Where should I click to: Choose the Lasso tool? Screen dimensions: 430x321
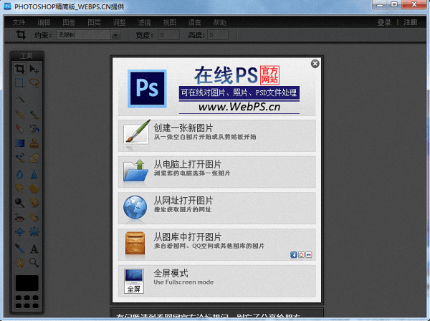pyautogui.click(x=34, y=83)
